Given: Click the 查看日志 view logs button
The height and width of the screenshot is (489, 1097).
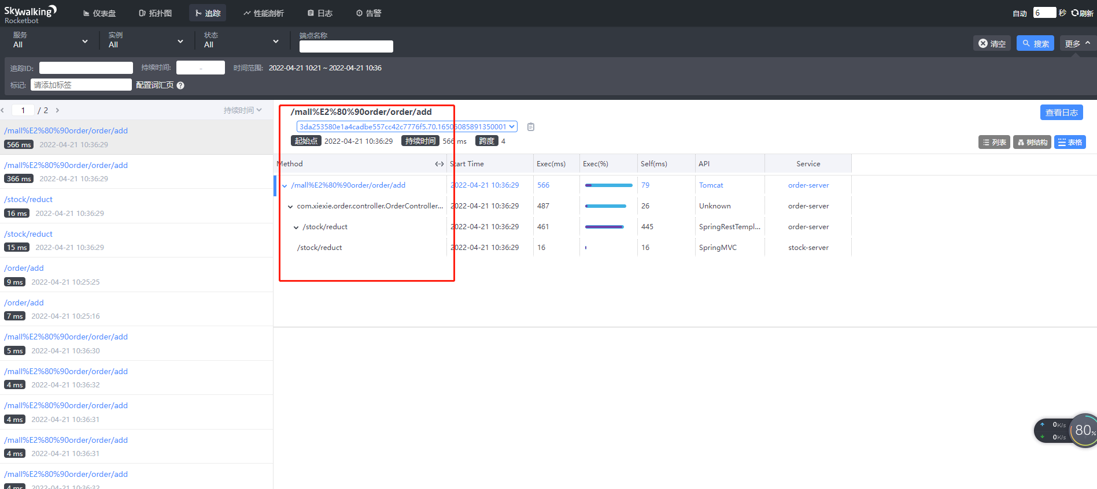Looking at the screenshot, I should [1061, 113].
